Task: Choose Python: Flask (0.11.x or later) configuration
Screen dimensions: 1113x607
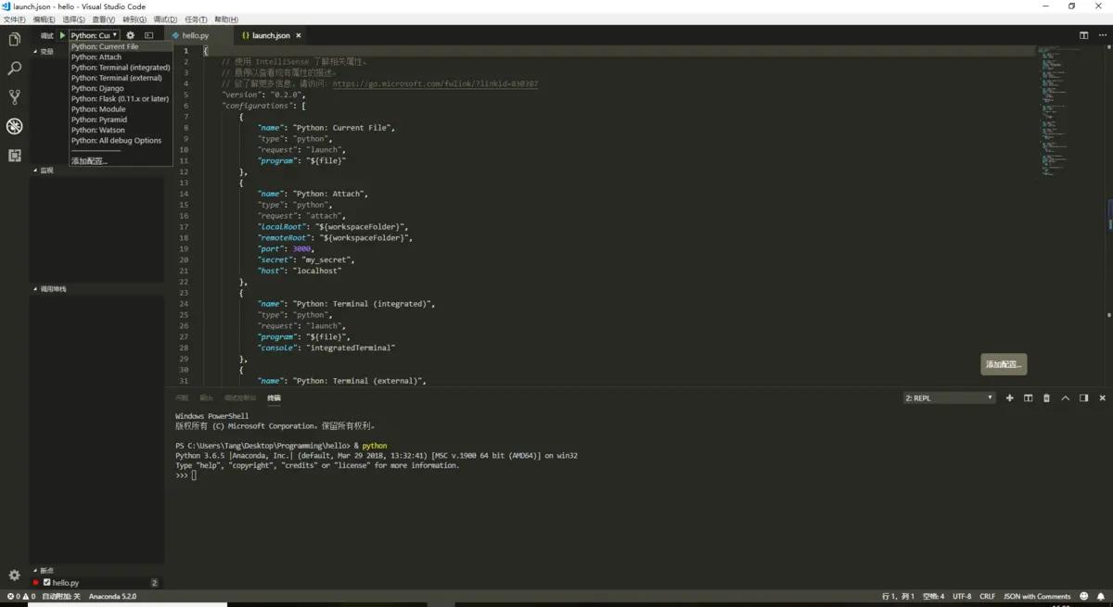Action: tap(120, 99)
